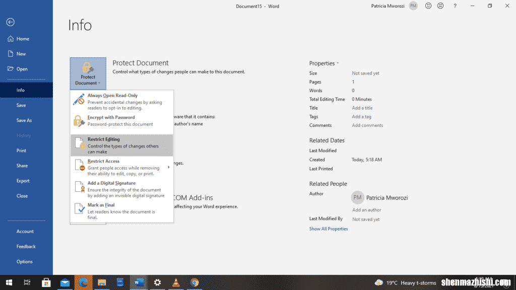
Task: Click the New document icon
Action: [11, 54]
